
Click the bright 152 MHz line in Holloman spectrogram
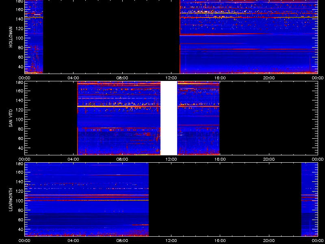(249, 13)
